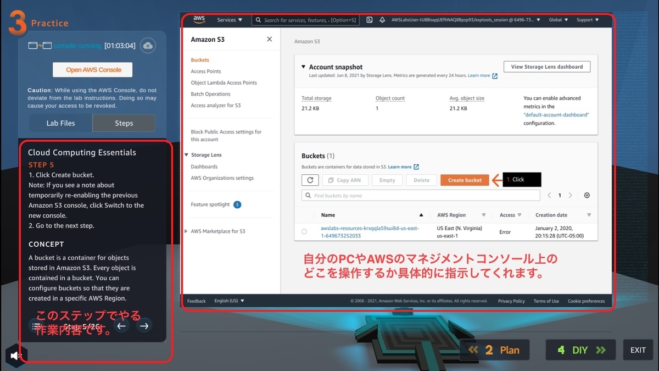
Task: Open Access analyzer for S3
Action: point(215,105)
